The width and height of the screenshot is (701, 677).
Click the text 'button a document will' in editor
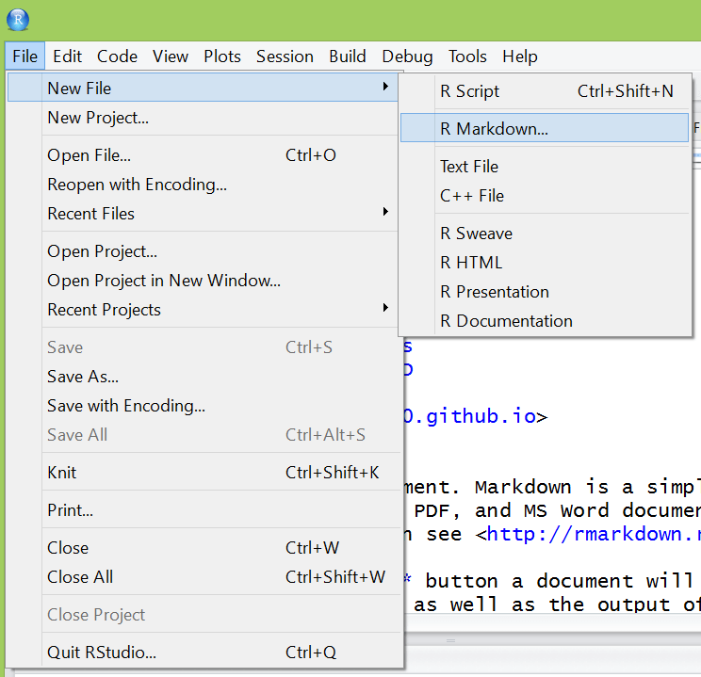pos(559,581)
